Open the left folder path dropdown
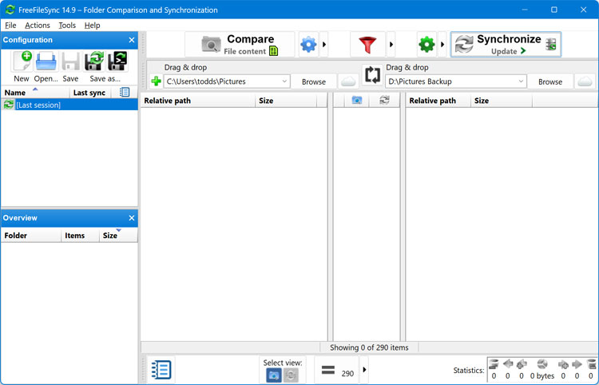Viewport: 599px width, 385px height. [x=284, y=81]
